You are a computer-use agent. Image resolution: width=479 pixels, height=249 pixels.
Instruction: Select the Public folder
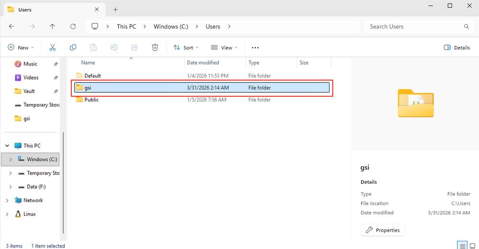[91, 100]
